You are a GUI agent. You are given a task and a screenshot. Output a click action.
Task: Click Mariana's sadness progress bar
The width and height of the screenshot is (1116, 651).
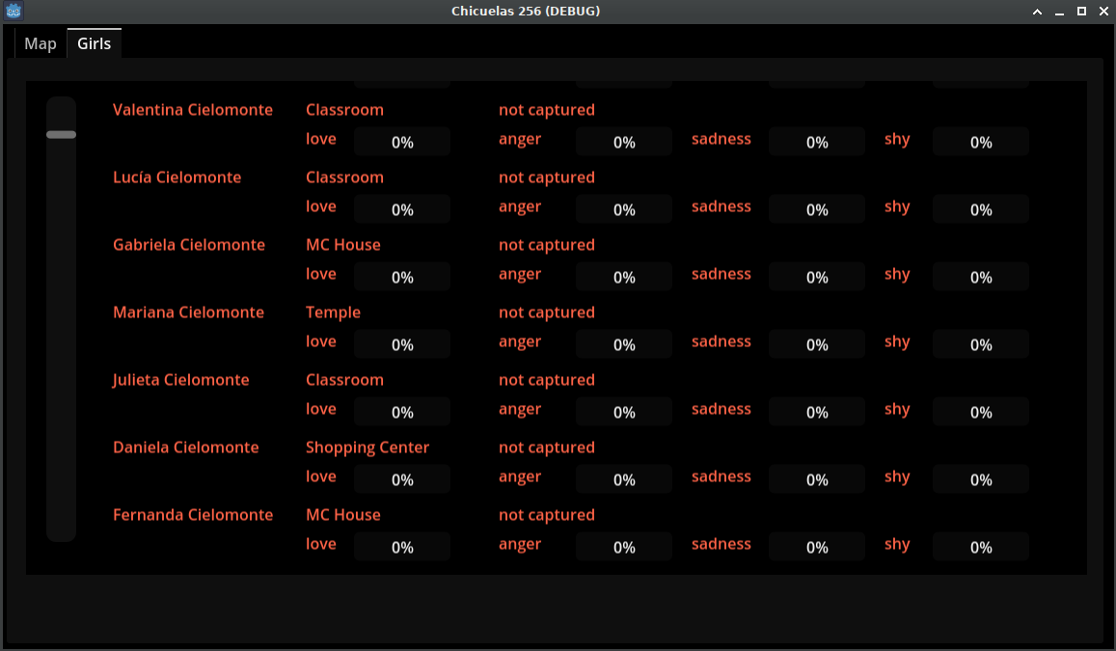[x=817, y=344]
